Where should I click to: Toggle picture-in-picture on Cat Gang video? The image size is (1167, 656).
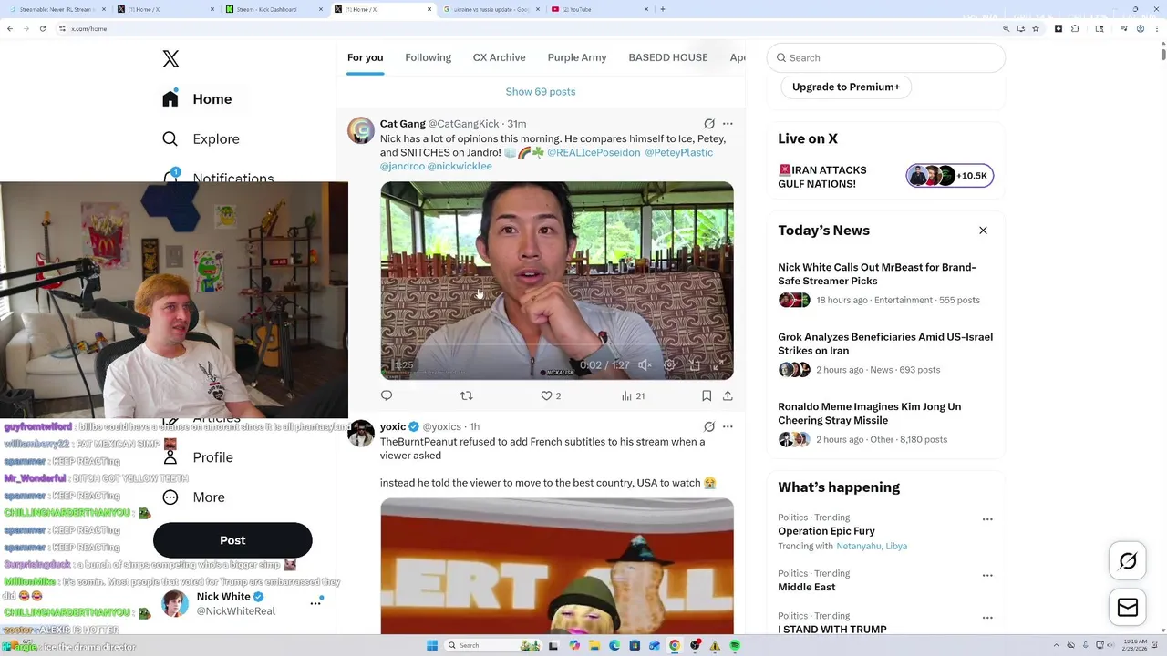pyautogui.click(x=694, y=365)
